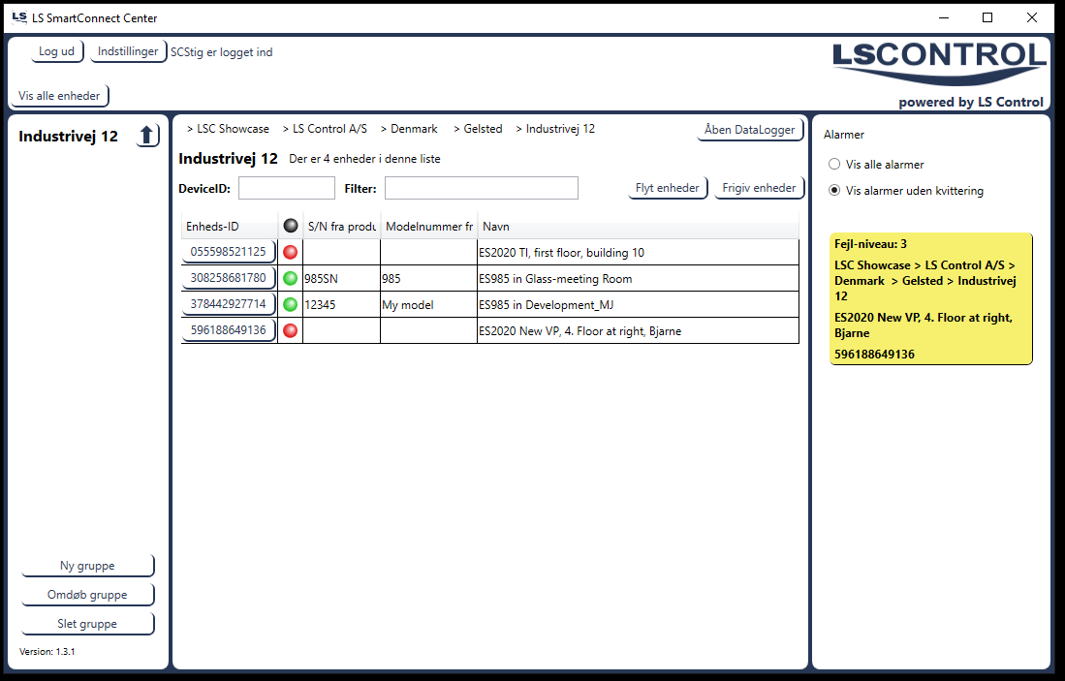Screen dimensions: 1065x681
Task: Open device 308258681780
Action: [x=229, y=278]
